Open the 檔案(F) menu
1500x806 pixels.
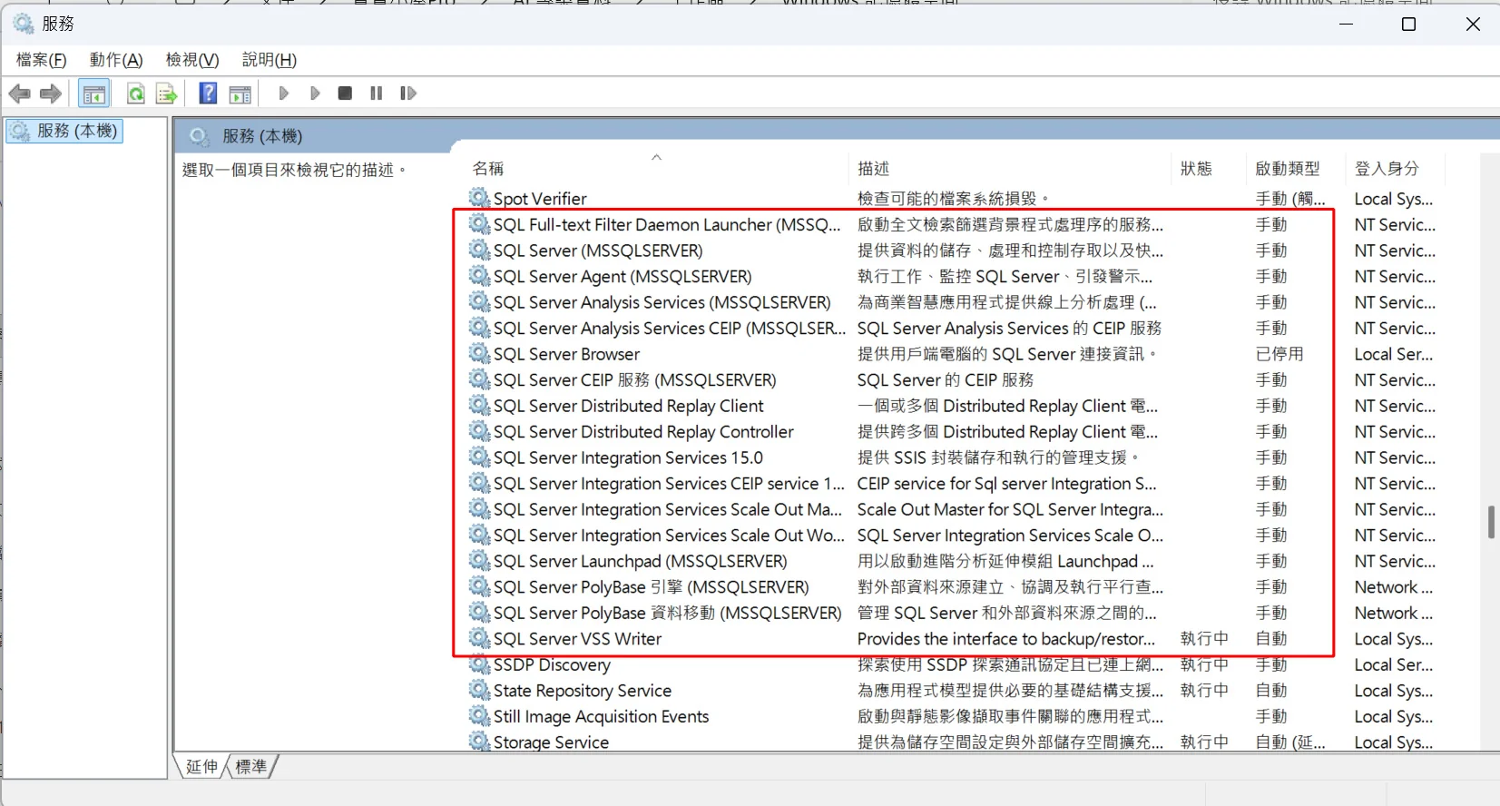coord(42,60)
